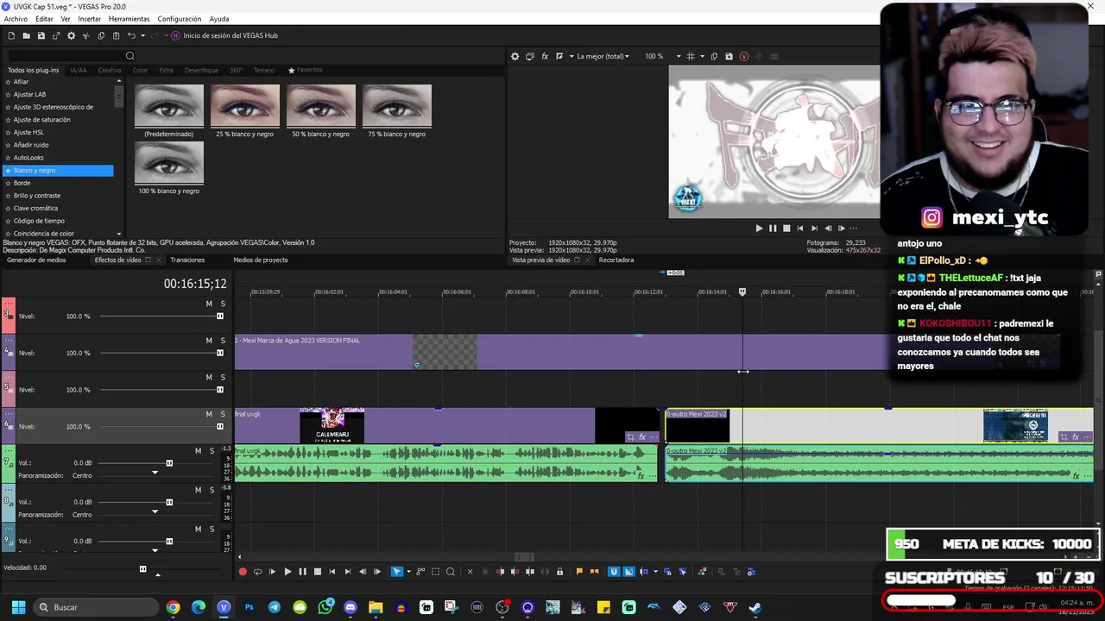
Task: Expand the undo history dropdown arrow
Action: [x=142, y=35]
